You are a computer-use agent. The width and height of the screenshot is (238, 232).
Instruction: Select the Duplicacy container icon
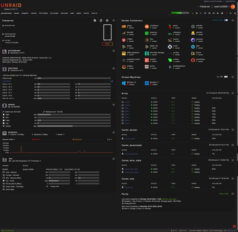coord(147,33)
